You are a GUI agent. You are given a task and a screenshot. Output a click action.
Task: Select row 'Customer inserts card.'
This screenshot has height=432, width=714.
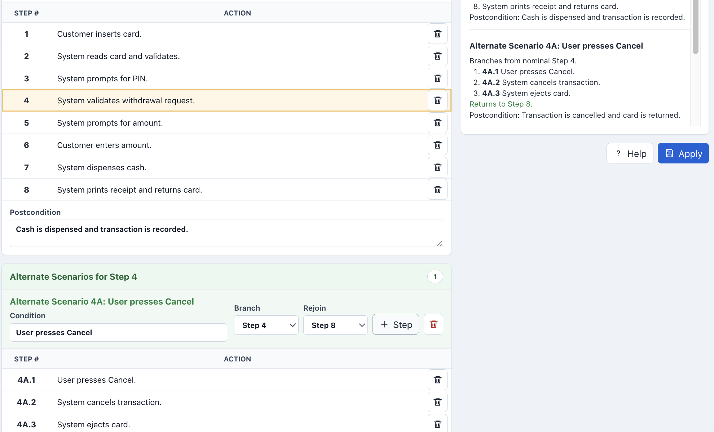[x=226, y=34]
